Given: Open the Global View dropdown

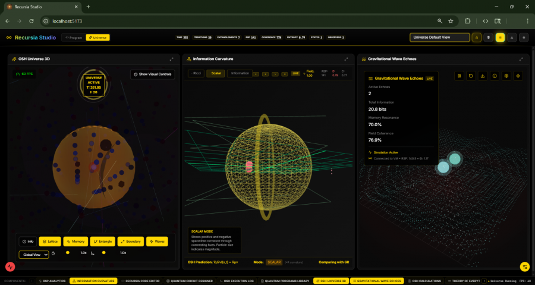Looking at the screenshot, I should [33, 255].
